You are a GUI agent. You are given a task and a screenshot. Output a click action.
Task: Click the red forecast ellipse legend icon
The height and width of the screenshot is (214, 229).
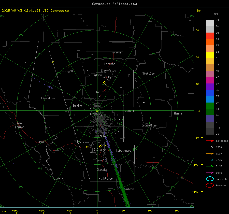click(210, 185)
